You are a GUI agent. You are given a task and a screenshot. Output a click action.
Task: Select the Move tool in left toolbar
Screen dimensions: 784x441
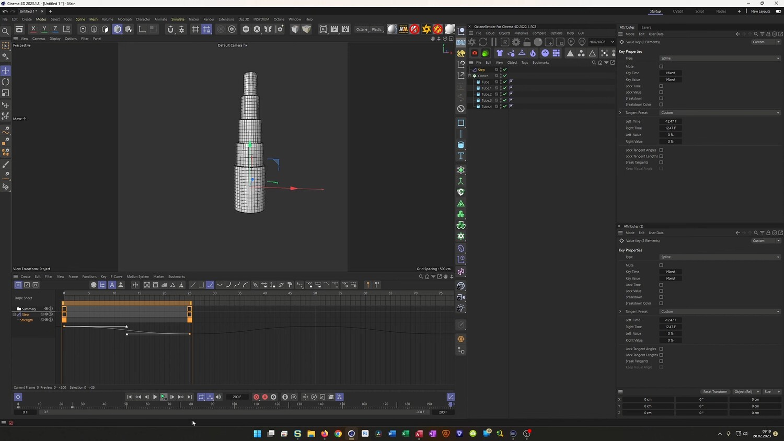pyautogui.click(x=6, y=71)
